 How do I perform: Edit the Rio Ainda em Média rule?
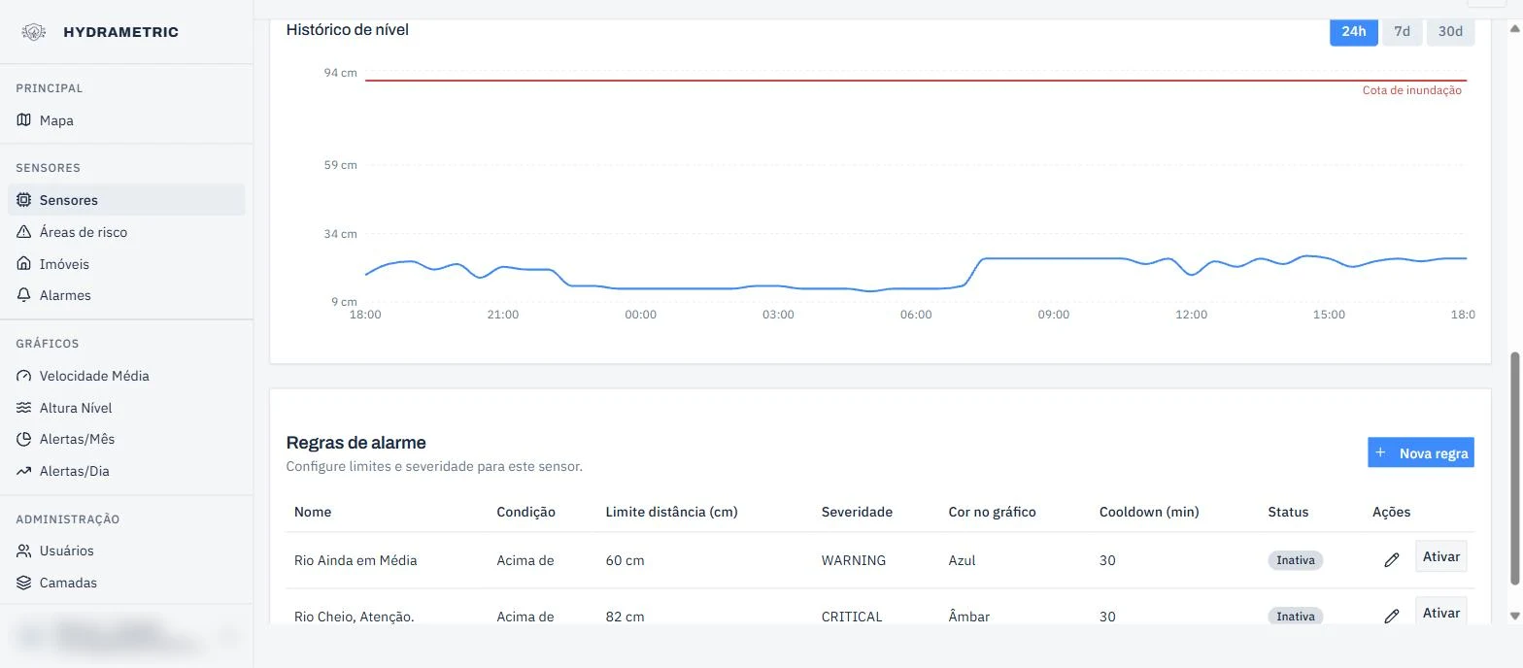[1391, 560]
